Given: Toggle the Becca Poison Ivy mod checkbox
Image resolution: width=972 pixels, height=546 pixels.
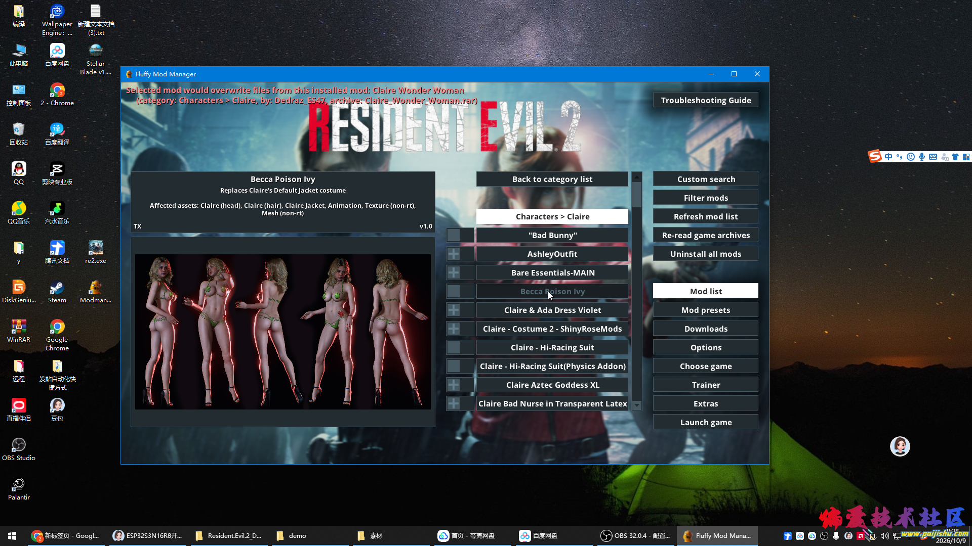Looking at the screenshot, I should [454, 291].
